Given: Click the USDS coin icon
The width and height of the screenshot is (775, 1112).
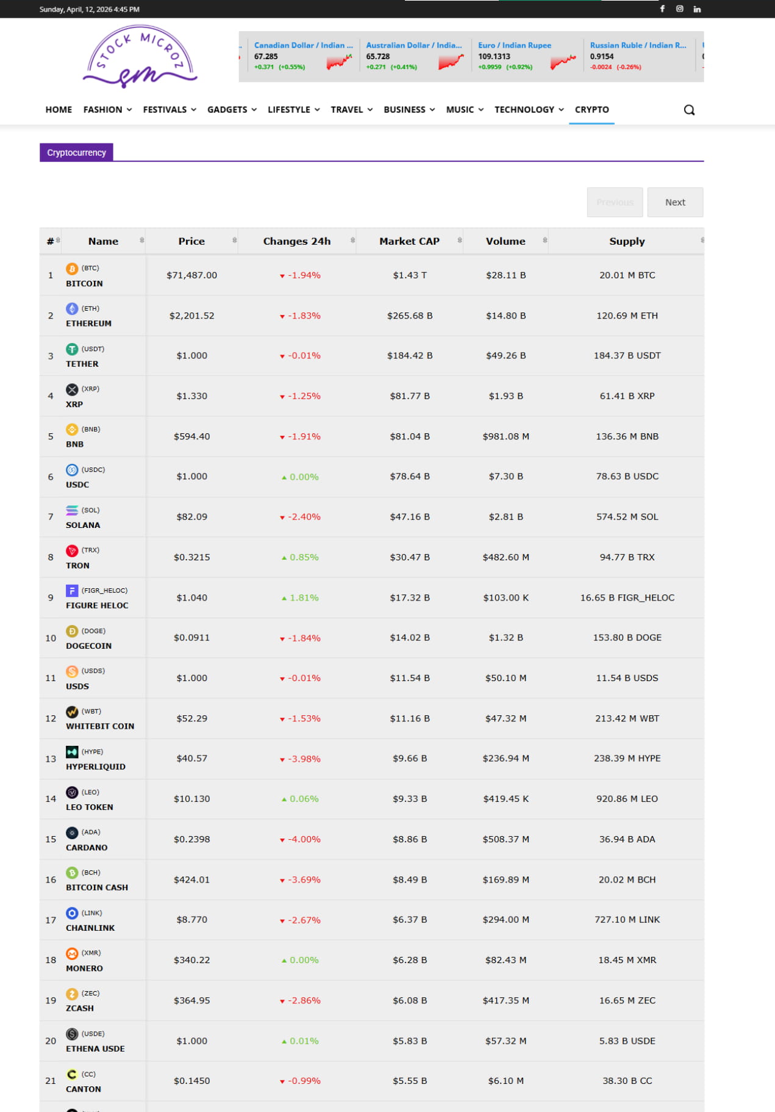Looking at the screenshot, I should click(72, 671).
